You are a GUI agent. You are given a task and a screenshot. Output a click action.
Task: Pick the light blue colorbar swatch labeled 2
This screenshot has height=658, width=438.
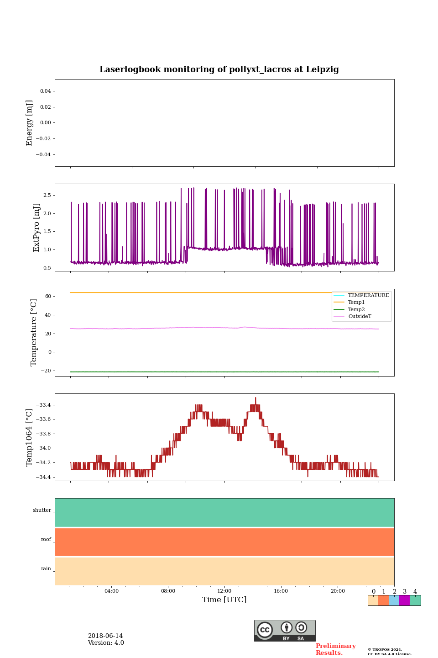394,600
